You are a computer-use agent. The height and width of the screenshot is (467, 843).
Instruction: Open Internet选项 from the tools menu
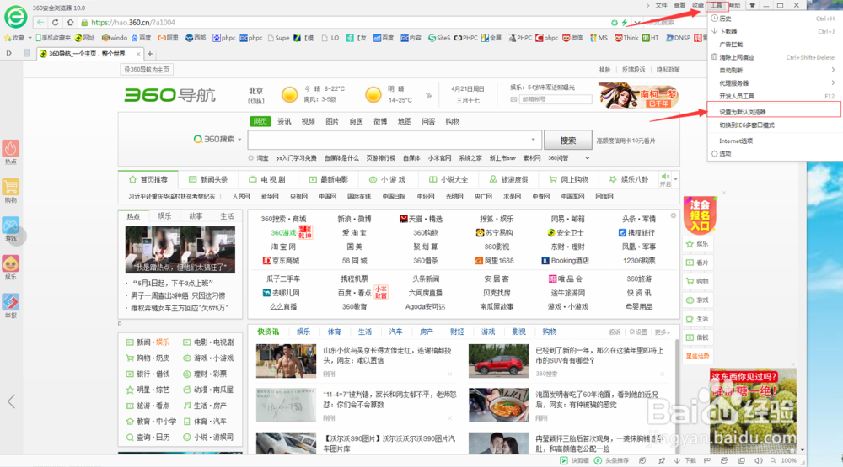775,141
